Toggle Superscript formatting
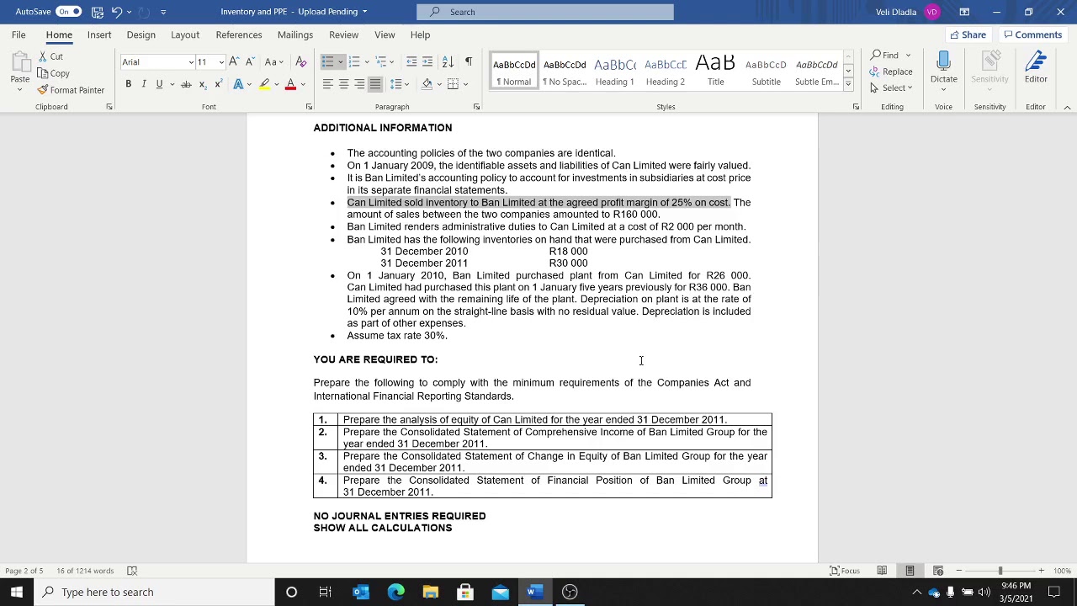 (x=218, y=84)
